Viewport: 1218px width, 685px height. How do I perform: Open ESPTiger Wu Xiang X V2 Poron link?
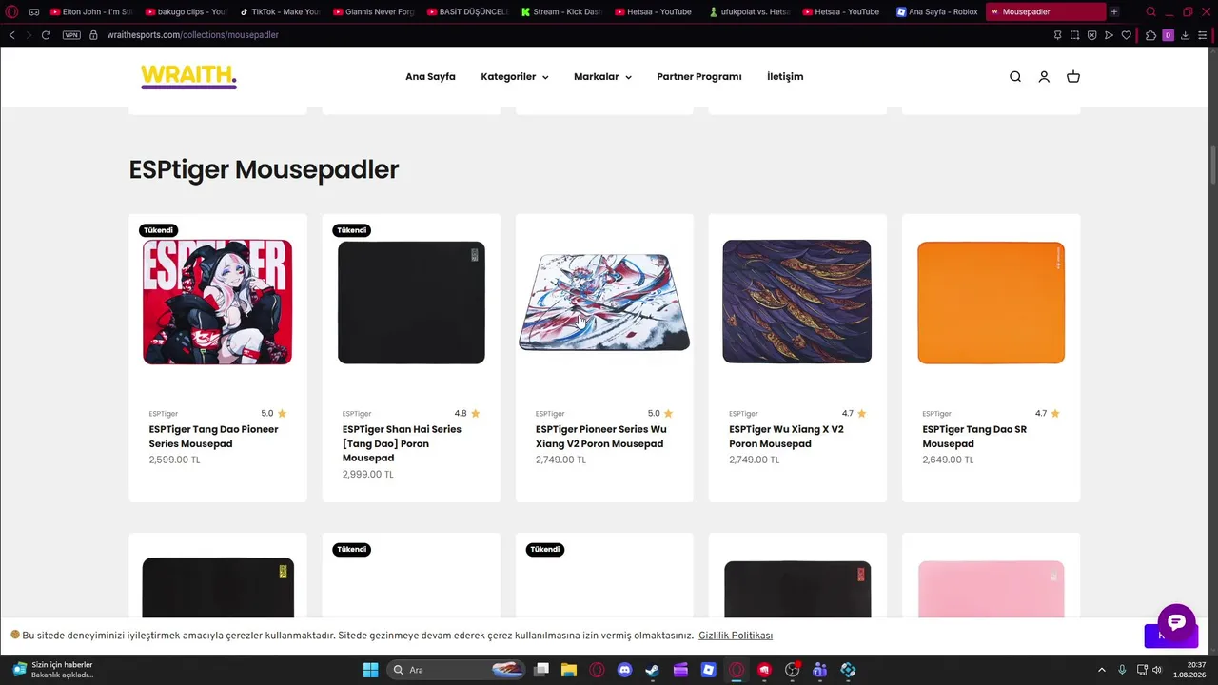[x=786, y=437]
